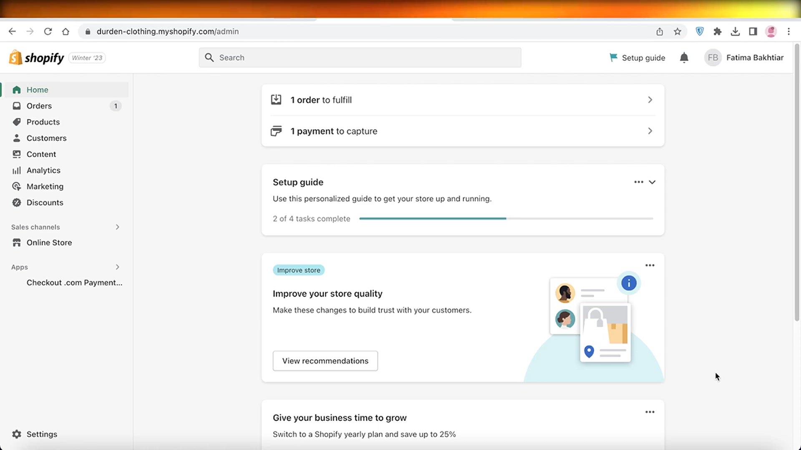Click View recommendations button
Viewport: 801px width, 450px height.
pyautogui.click(x=325, y=361)
